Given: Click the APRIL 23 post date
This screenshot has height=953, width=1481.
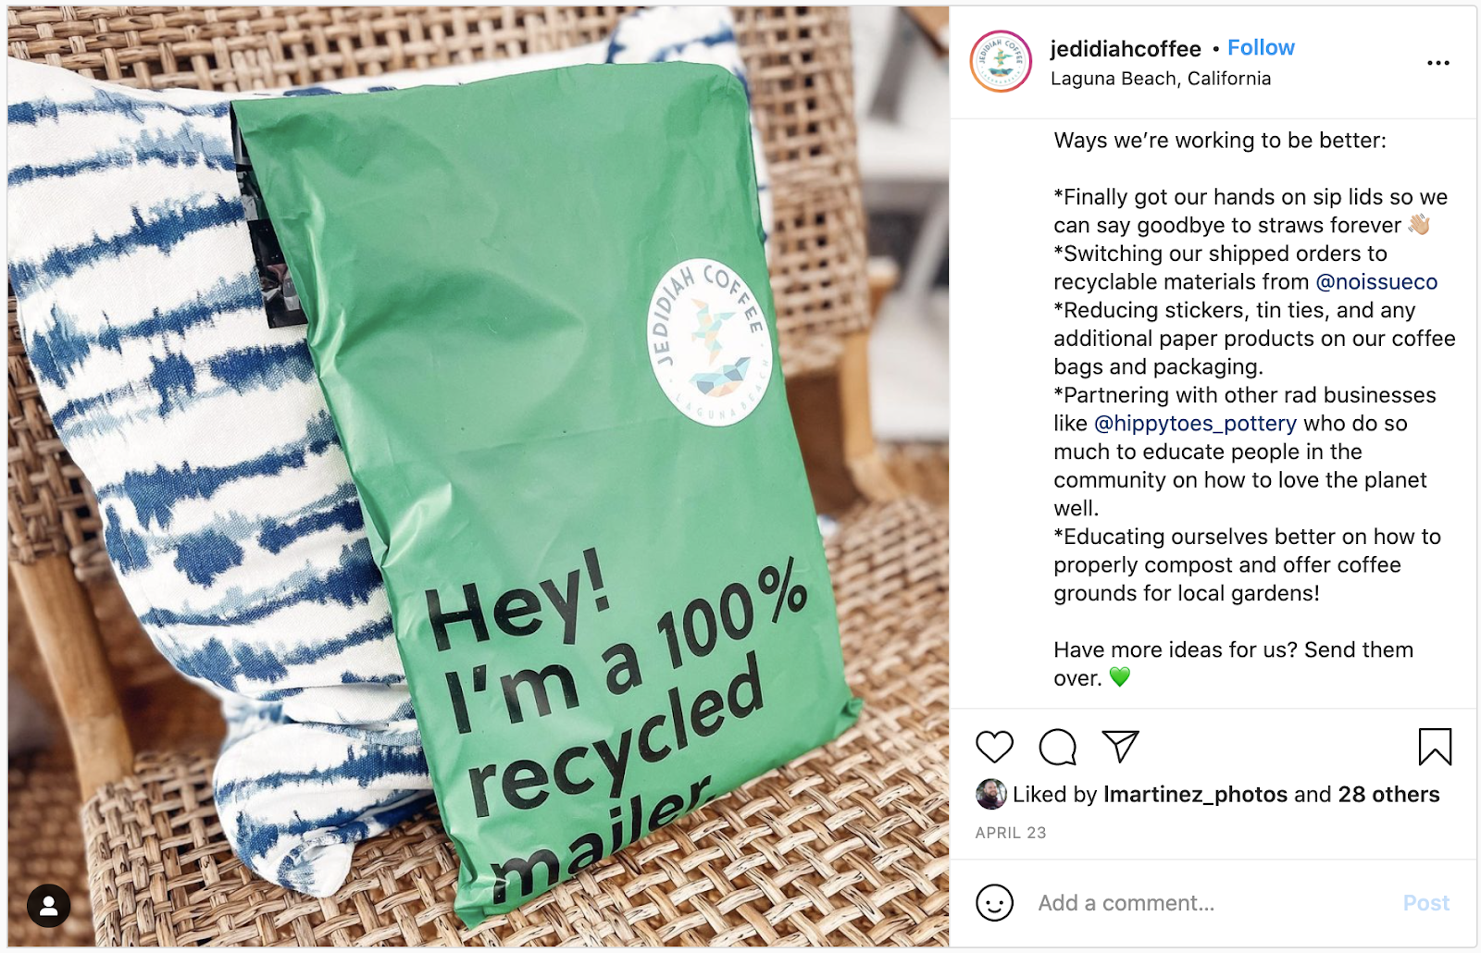Looking at the screenshot, I should (1011, 833).
